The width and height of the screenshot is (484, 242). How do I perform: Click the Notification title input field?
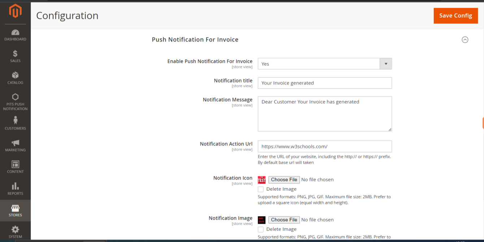click(x=324, y=83)
